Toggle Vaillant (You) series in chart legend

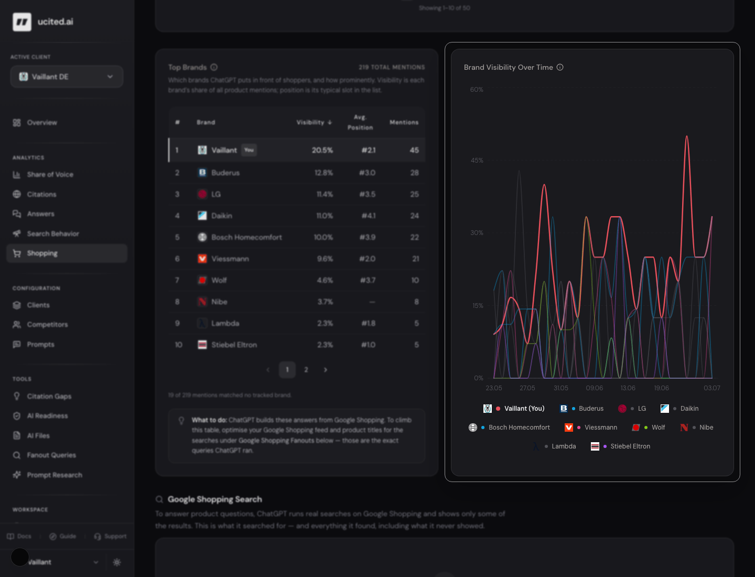tap(514, 409)
